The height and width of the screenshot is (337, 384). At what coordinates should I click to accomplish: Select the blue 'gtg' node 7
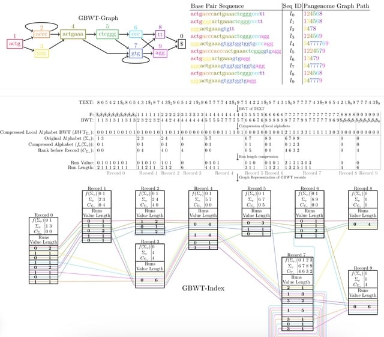pyautogui.click(x=136, y=53)
